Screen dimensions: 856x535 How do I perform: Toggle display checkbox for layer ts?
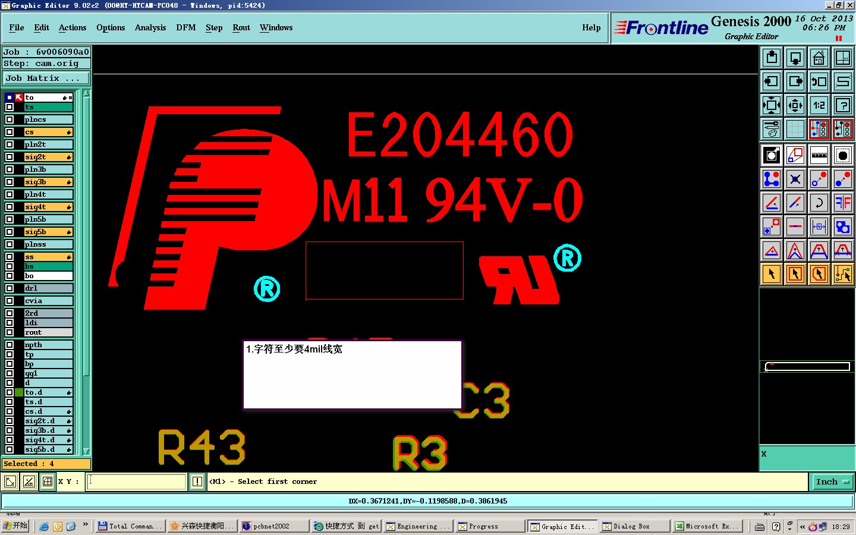10,107
